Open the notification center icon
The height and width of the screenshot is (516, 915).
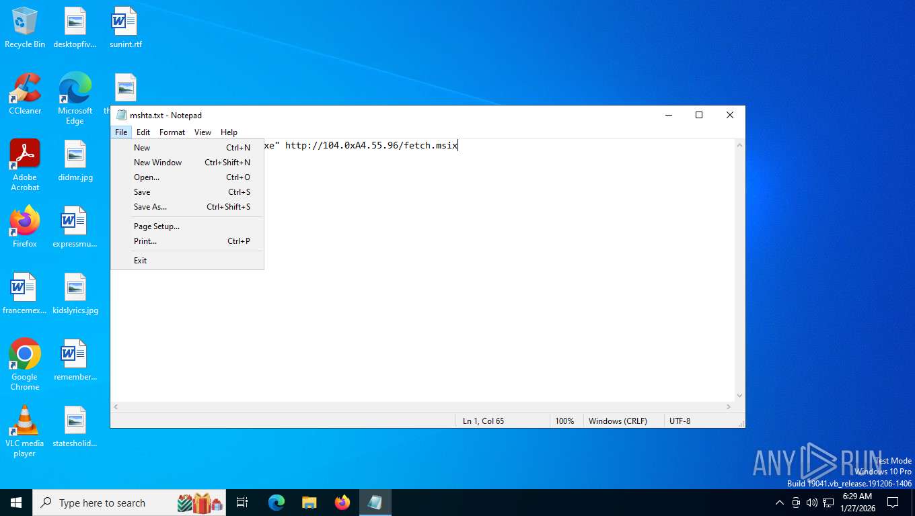click(893, 503)
